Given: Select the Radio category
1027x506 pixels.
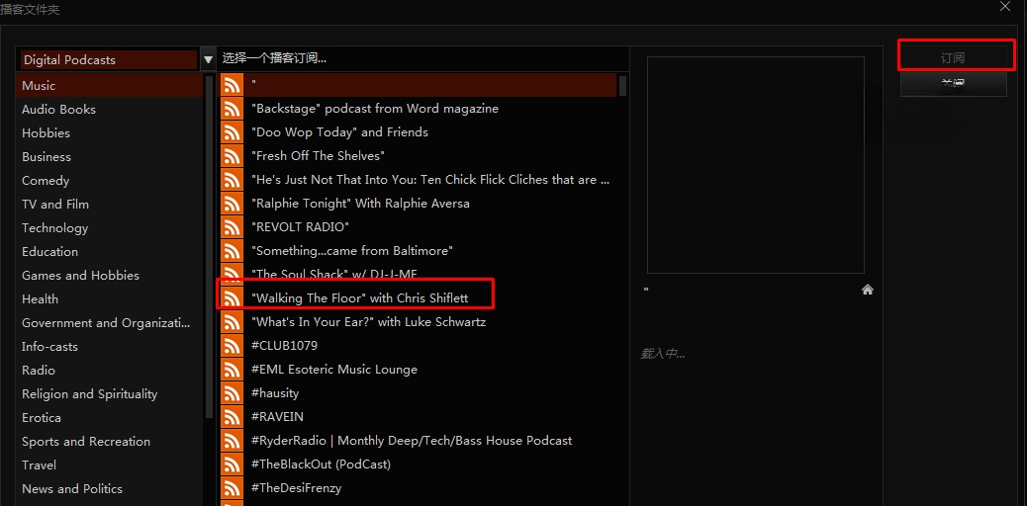Looking at the screenshot, I should (110, 371).
